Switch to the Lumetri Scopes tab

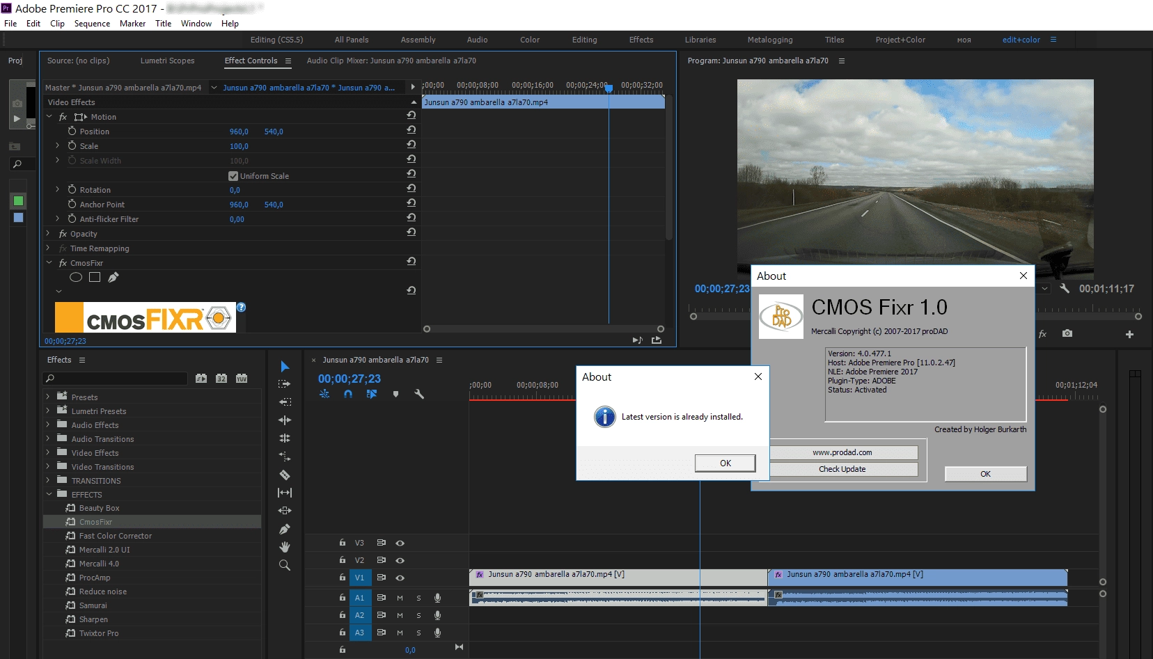[x=167, y=61]
